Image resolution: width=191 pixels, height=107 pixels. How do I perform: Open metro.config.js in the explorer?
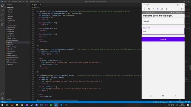point(13,56)
